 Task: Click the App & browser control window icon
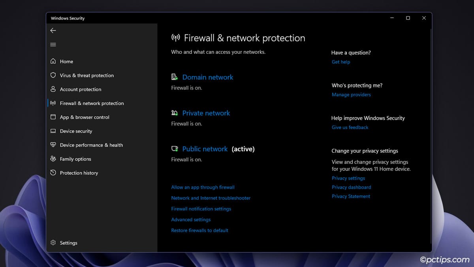pyautogui.click(x=53, y=117)
